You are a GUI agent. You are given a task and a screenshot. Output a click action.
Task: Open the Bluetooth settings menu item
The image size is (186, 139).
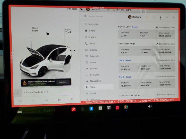(93, 100)
